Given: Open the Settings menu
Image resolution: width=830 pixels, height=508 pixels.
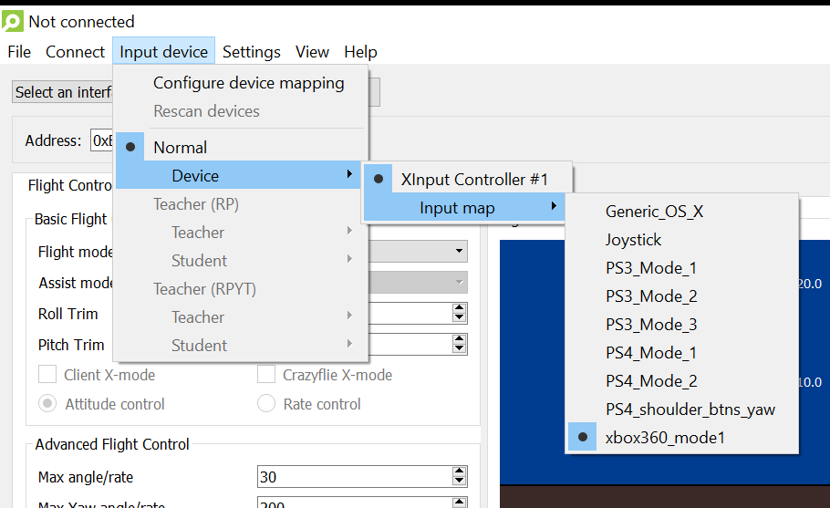Looking at the screenshot, I should click(x=251, y=52).
